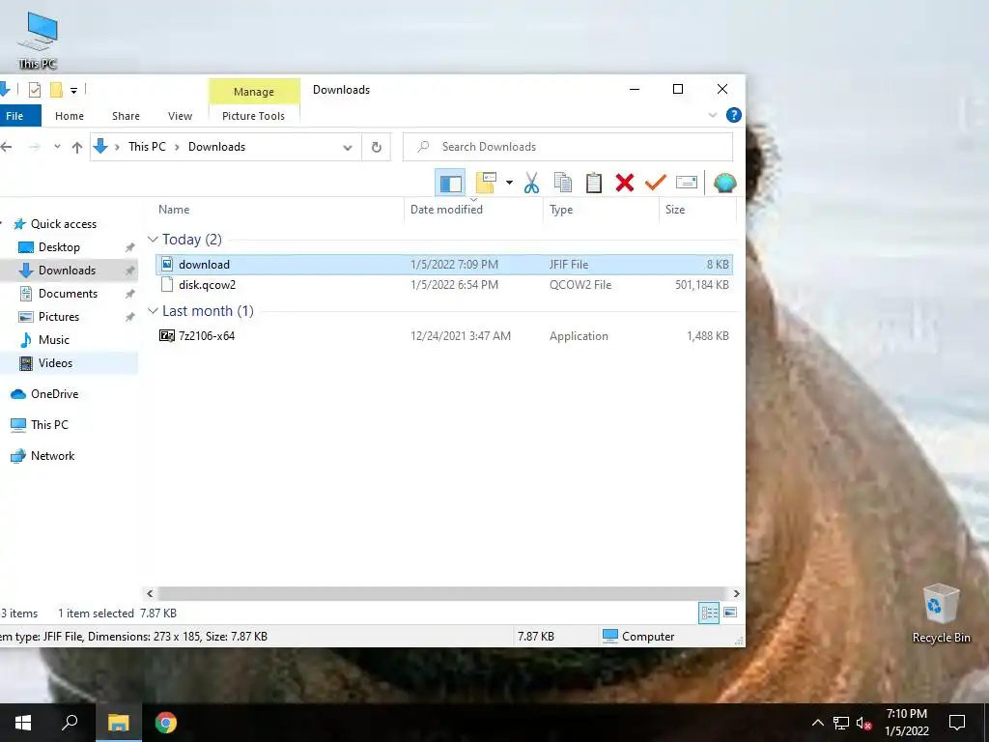Click the horizontal scrollbar right arrow
Screen dimensions: 989x742
736,594
